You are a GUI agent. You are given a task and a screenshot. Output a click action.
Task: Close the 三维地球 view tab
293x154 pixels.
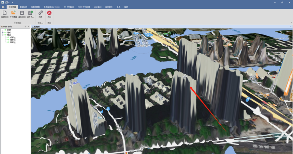(291, 27)
